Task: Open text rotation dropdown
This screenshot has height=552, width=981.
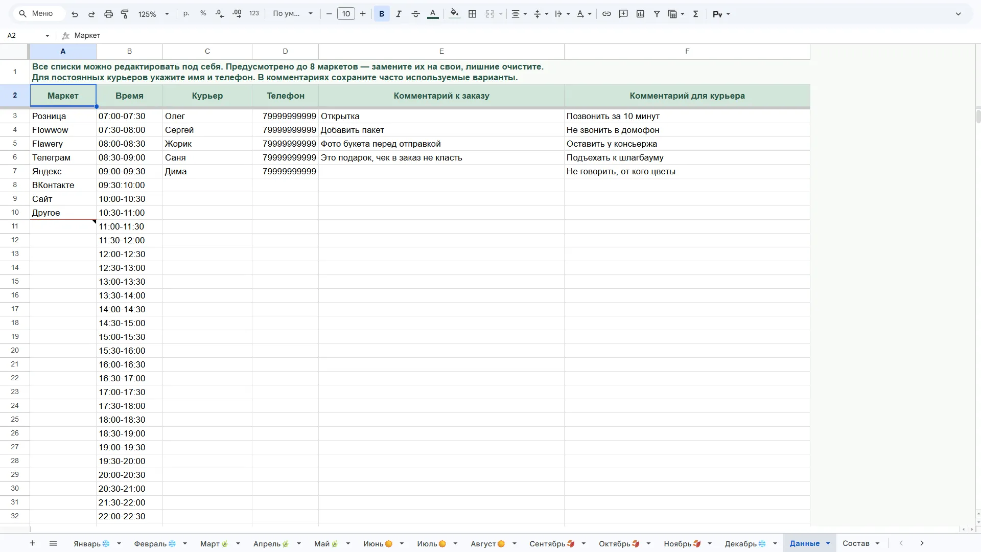Action: click(584, 14)
